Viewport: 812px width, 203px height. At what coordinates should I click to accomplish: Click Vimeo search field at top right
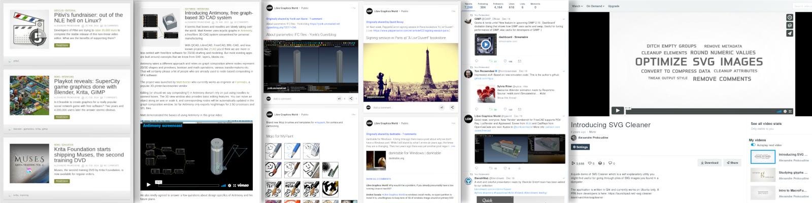802,6
